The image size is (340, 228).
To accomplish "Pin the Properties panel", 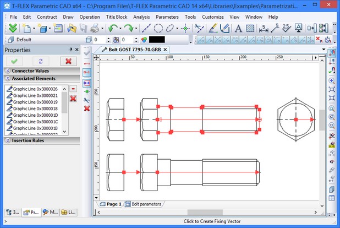I will pos(70,50).
